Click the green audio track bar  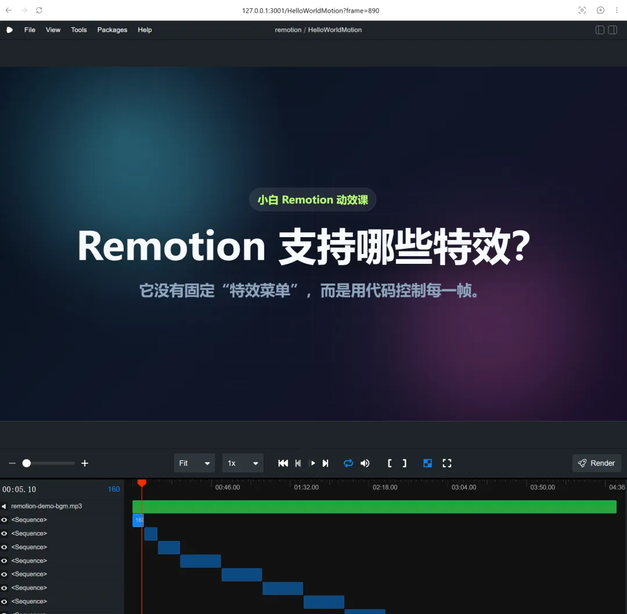tap(374, 507)
